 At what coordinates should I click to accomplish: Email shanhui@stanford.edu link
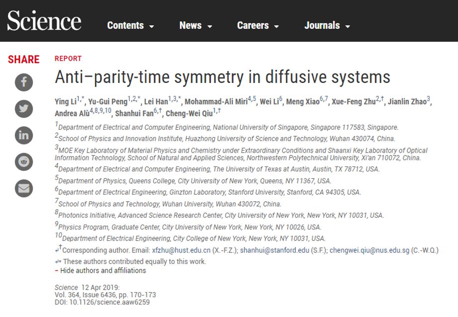tap(275, 250)
